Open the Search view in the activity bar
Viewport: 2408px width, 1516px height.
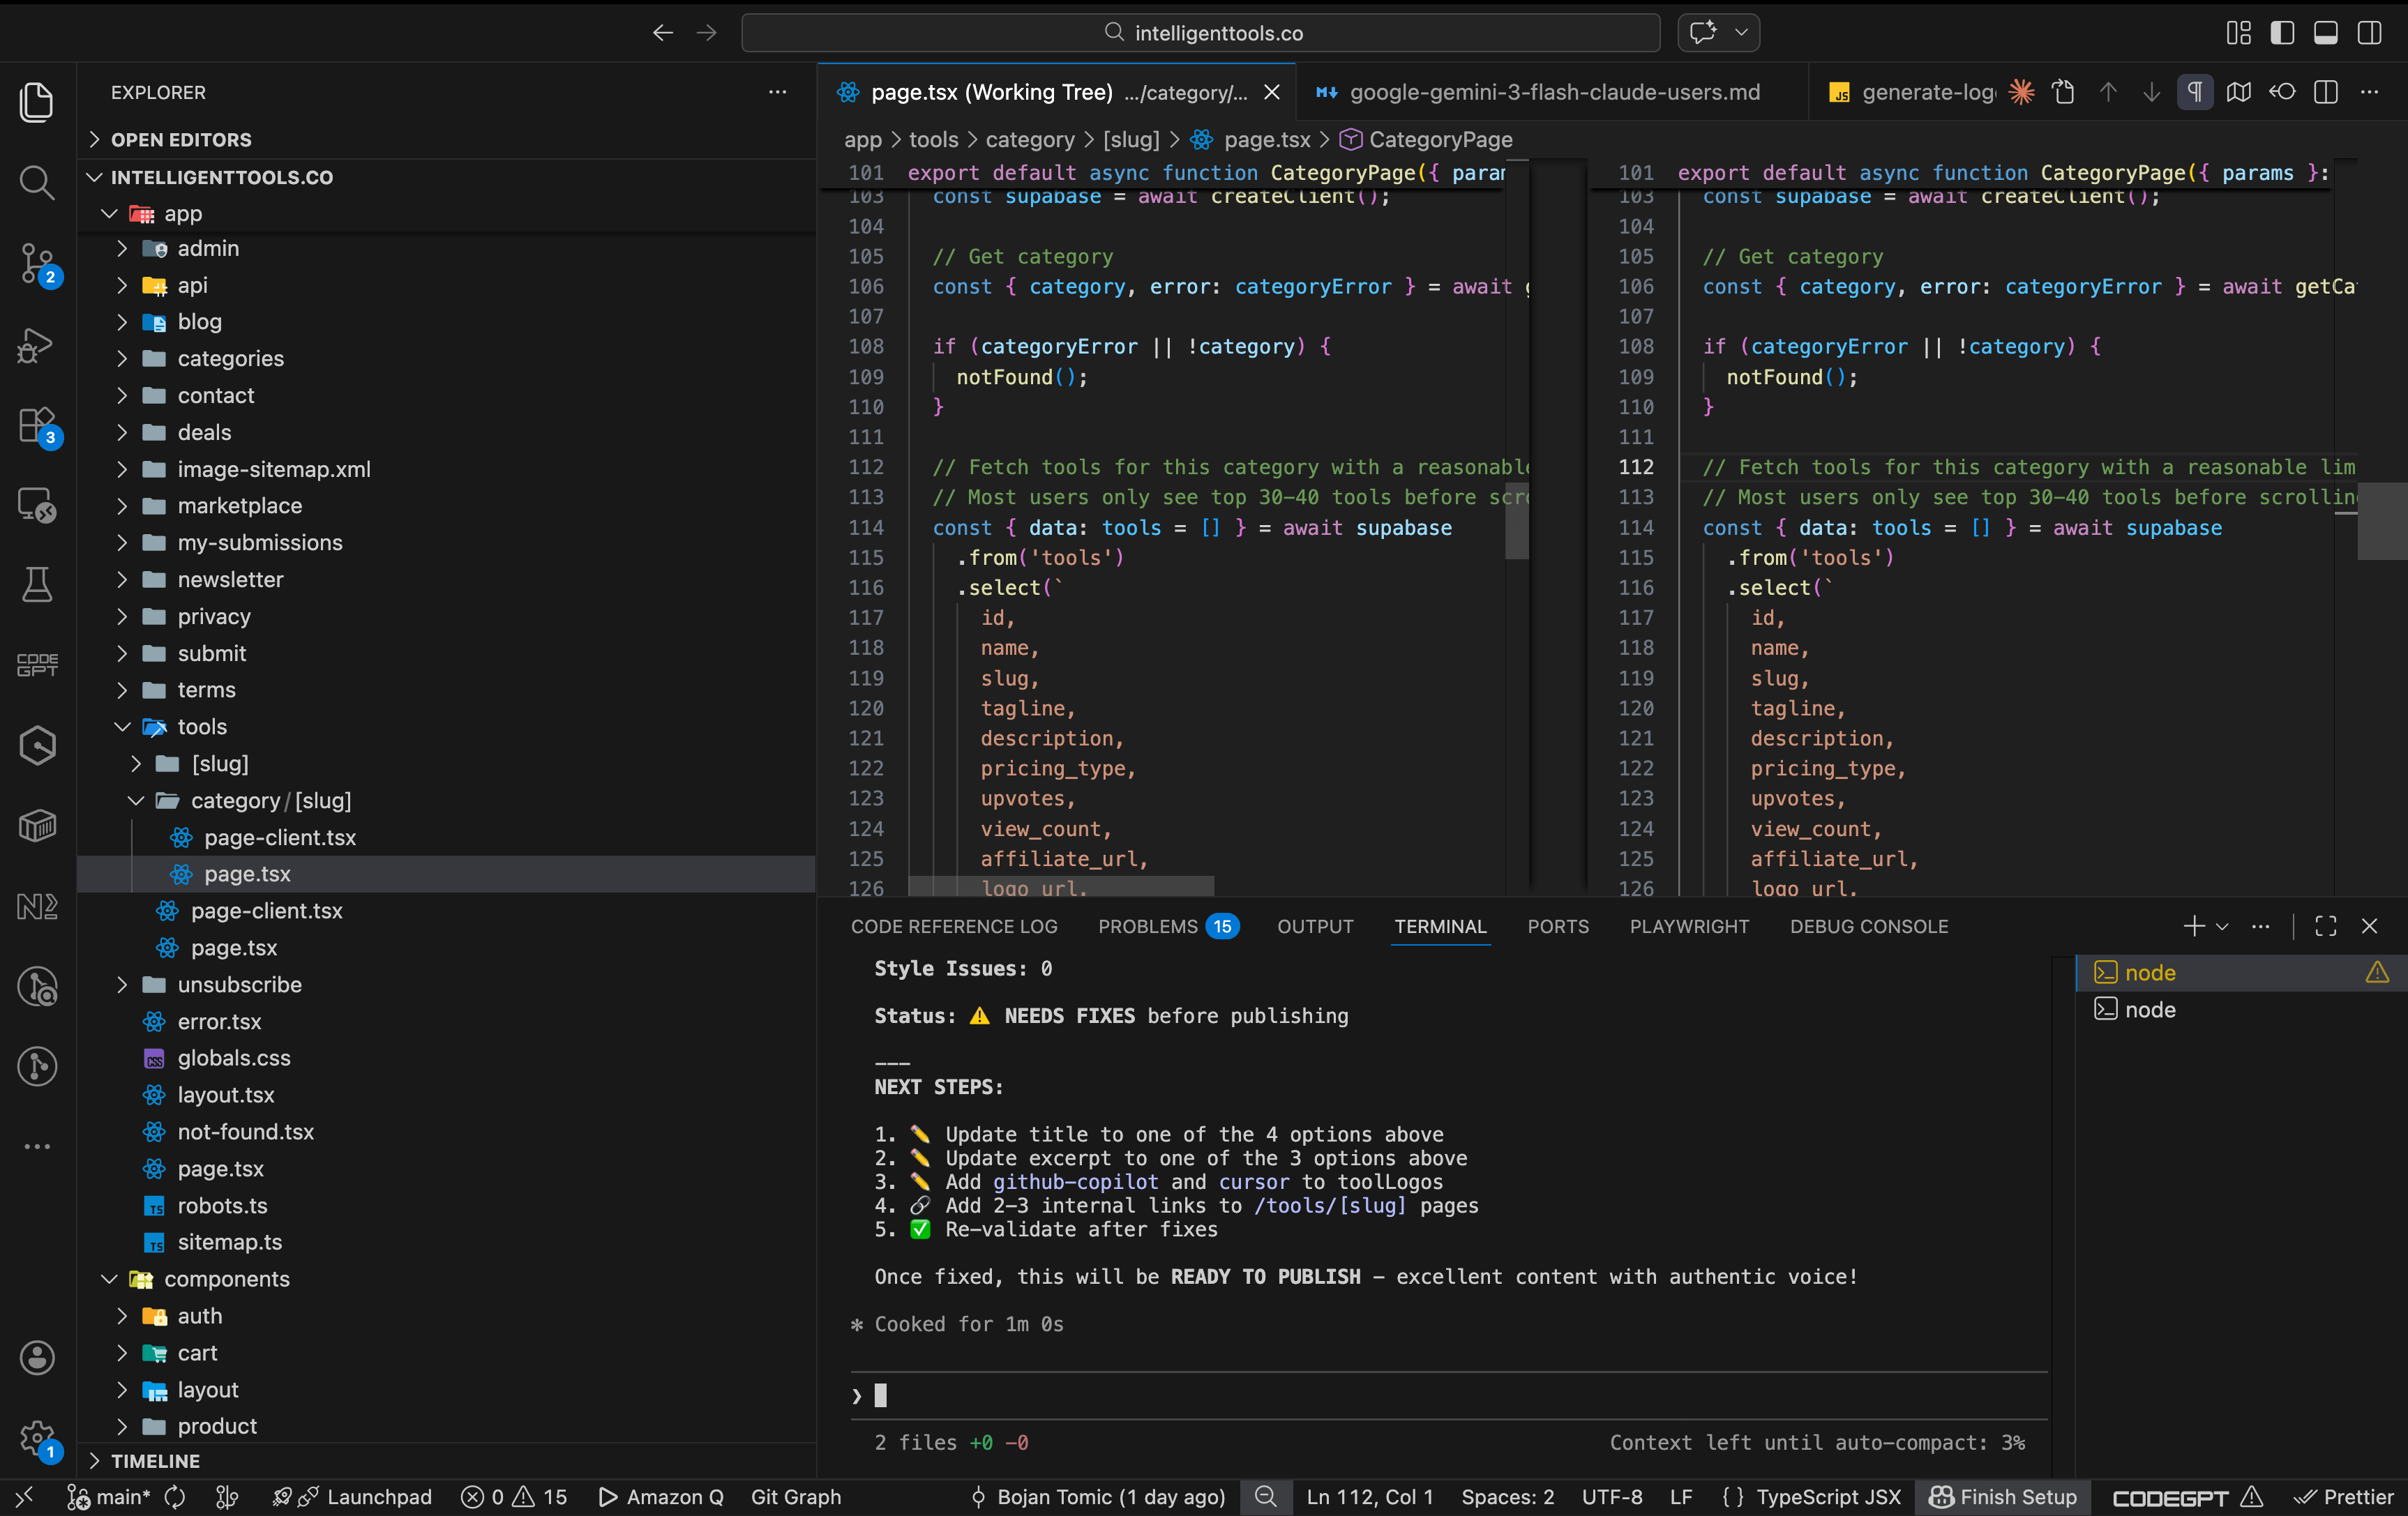tap(37, 183)
